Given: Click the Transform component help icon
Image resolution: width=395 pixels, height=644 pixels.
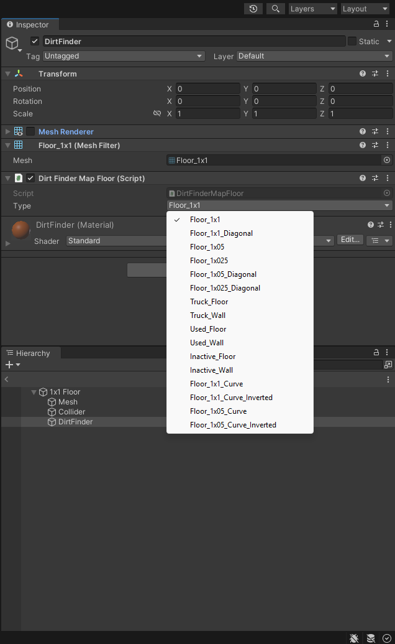Looking at the screenshot, I should point(362,73).
